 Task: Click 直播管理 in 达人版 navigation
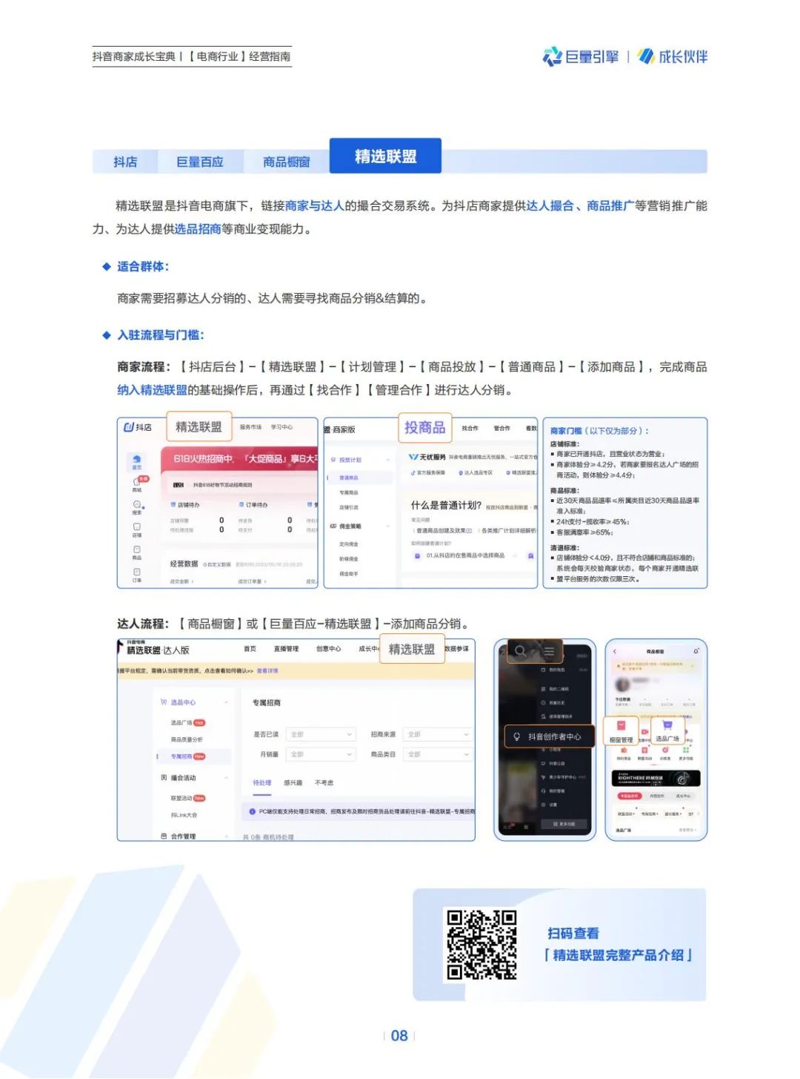(286, 649)
